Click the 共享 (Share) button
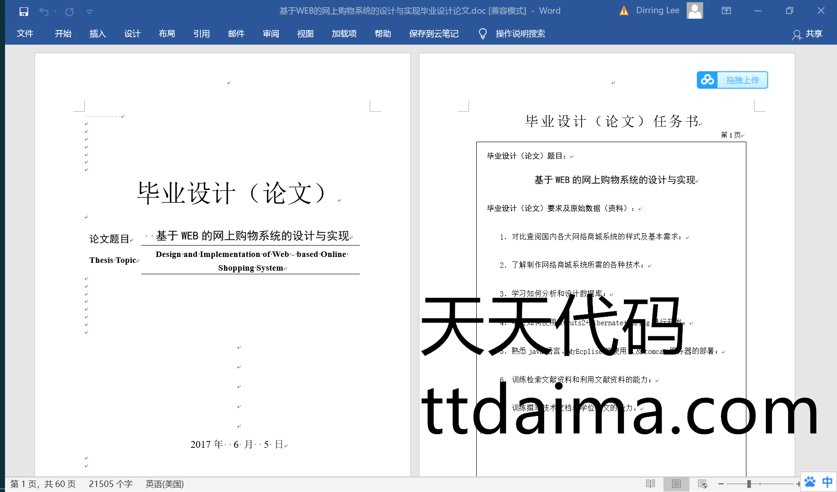837x492 pixels. click(807, 34)
